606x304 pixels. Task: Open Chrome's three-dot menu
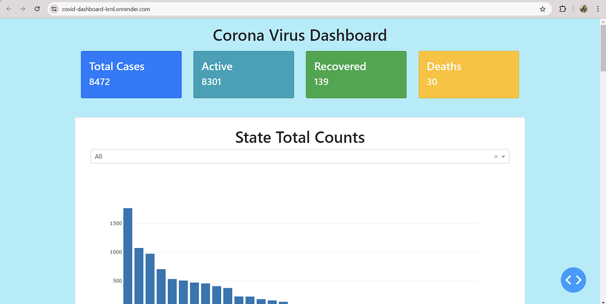click(x=597, y=9)
